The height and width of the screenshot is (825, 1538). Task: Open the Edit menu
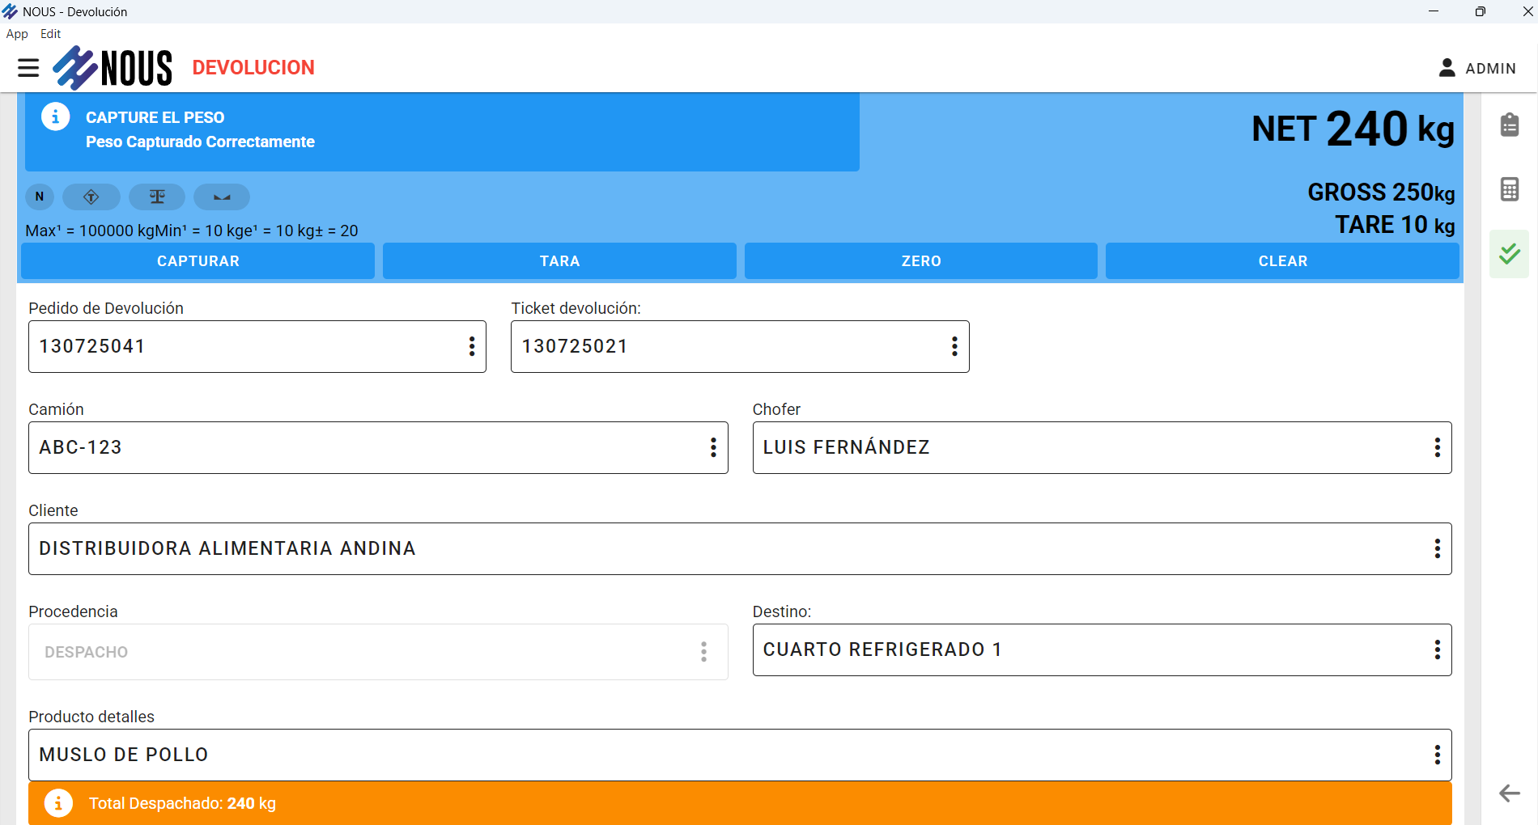(50, 34)
